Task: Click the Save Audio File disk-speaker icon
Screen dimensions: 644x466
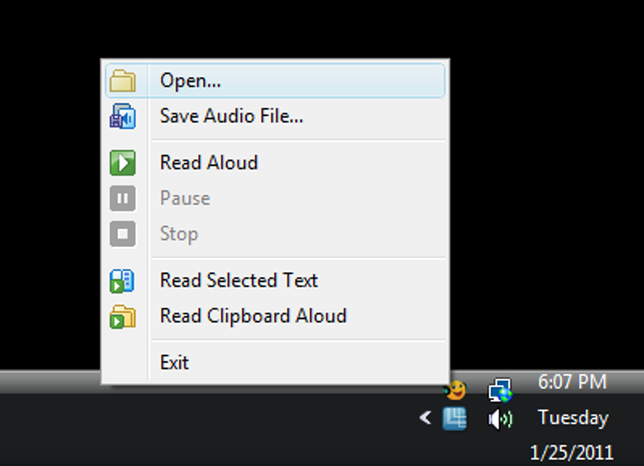Action: [122, 116]
